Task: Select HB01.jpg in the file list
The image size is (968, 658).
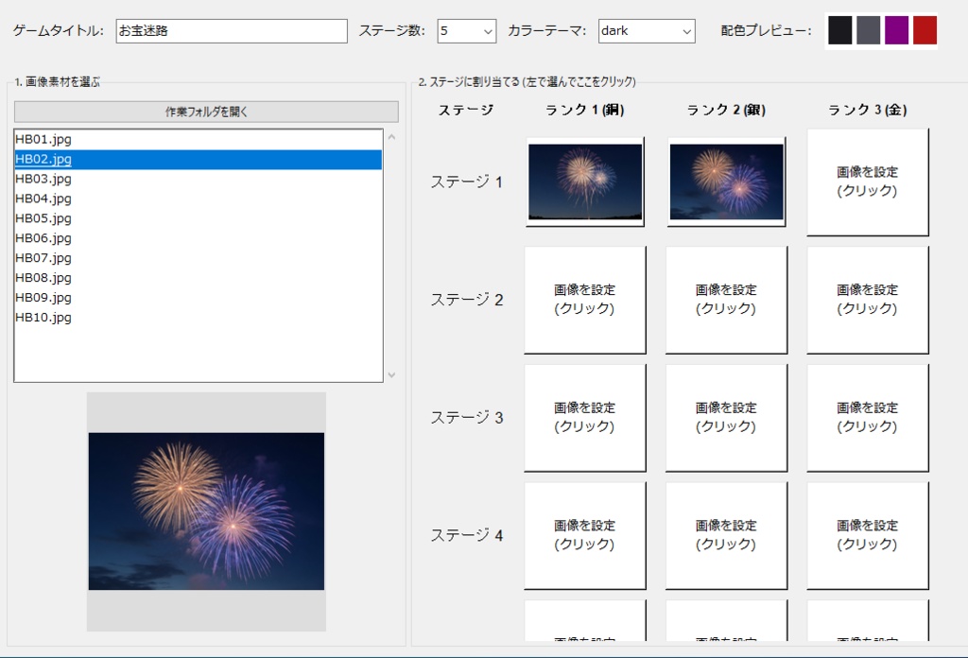Action: click(199, 140)
